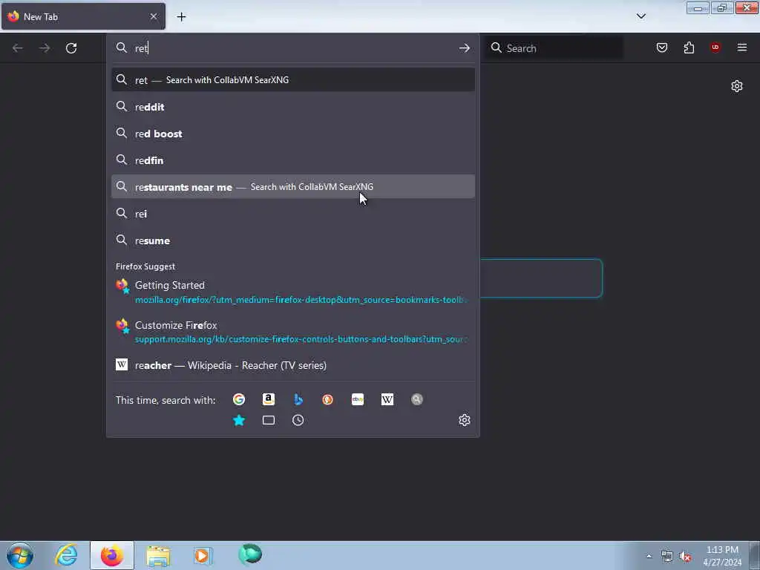
Task: Search this time with Amazon
Action: pyautogui.click(x=269, y=399)
